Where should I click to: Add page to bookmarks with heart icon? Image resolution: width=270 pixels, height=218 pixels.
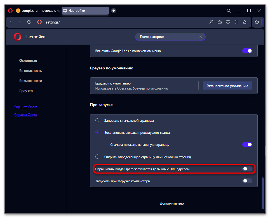coord(228,22)
